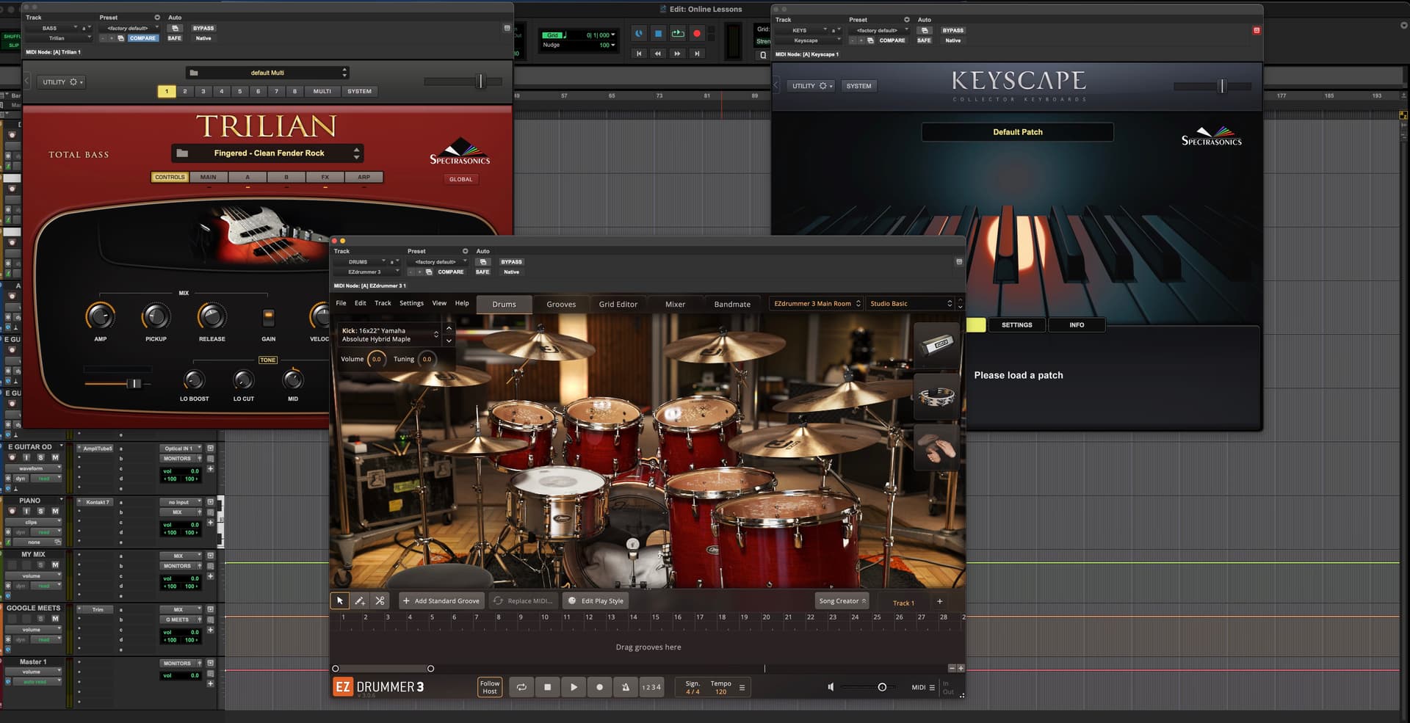The image size is (1410, 723).
Task: Switch to the MAIN tab in Trilian
Action: tap(209, 177)
